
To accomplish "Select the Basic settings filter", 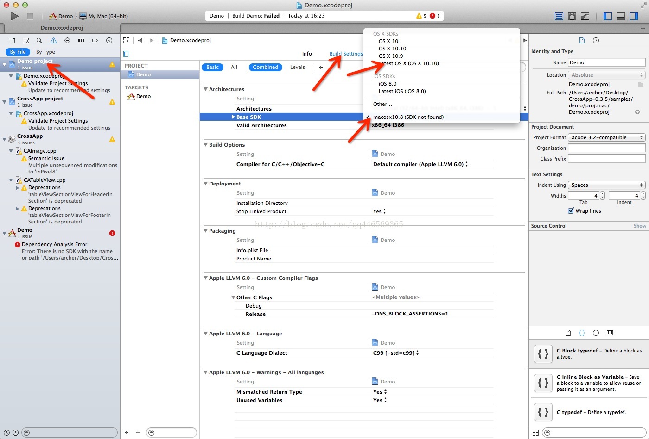I will point(212,67).
